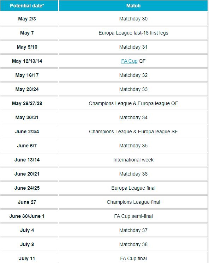Image resolution: width=210 pixels, height=263 pixels.
Task: Select Champions League & Europa league SF
Action: pyautogui.click(x=133, y=131)
